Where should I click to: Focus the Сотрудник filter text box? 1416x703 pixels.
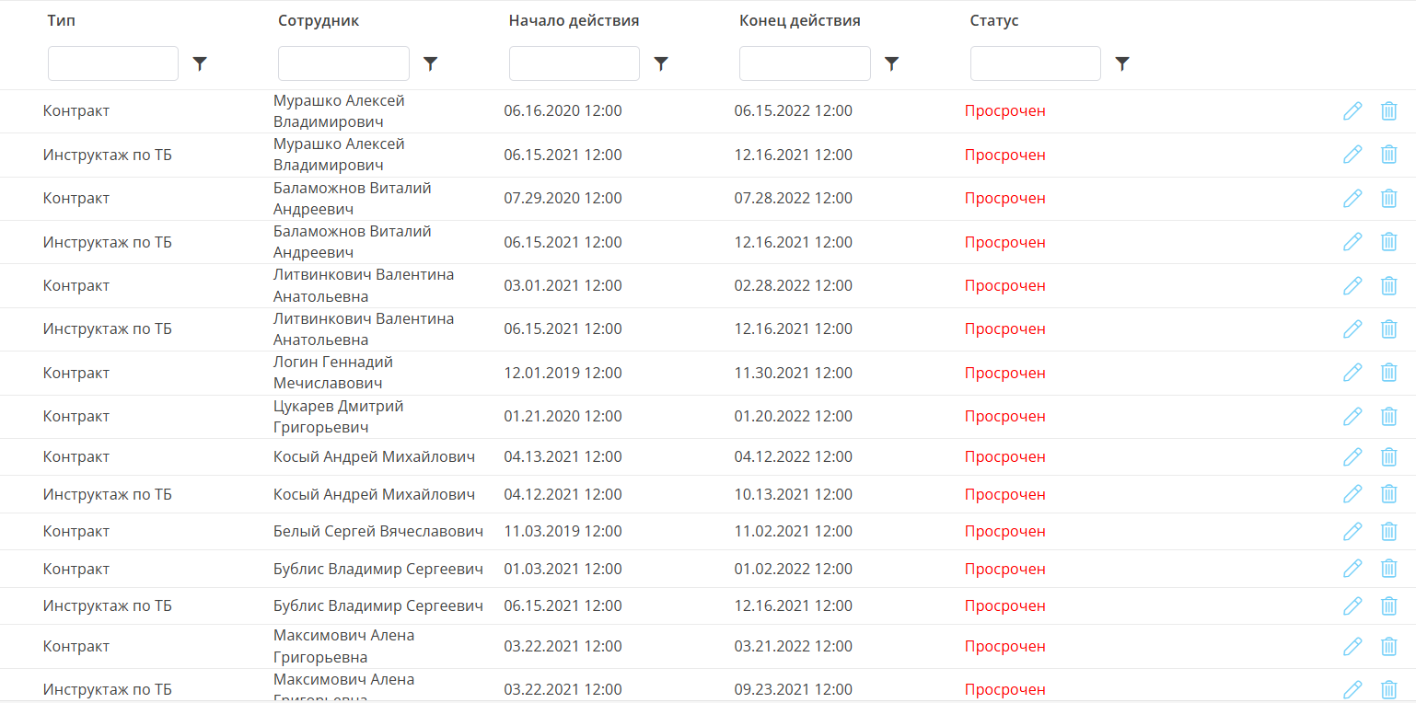[343, 63]
